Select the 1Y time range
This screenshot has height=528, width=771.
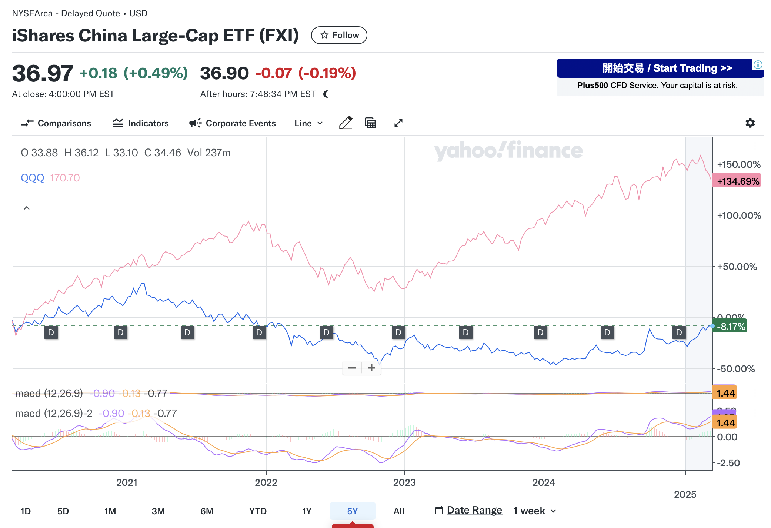click(307, 511)
